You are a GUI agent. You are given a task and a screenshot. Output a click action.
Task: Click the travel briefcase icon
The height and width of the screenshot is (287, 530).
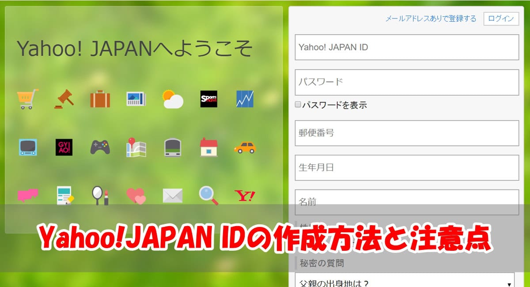tap(100, 99)
